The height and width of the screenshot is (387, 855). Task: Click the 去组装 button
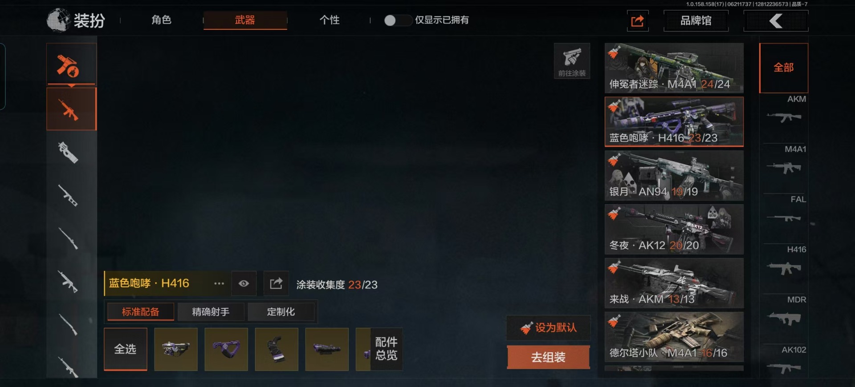pyautogui.click(x=548, y=357)
